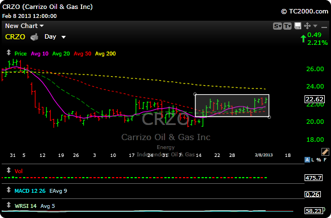Click the 2.21% percent change value
The image size is (331, 218).
pyautogui.click(x=317, y=43)
